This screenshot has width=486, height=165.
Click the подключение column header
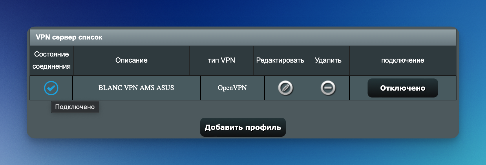click(x=402, y=60)
